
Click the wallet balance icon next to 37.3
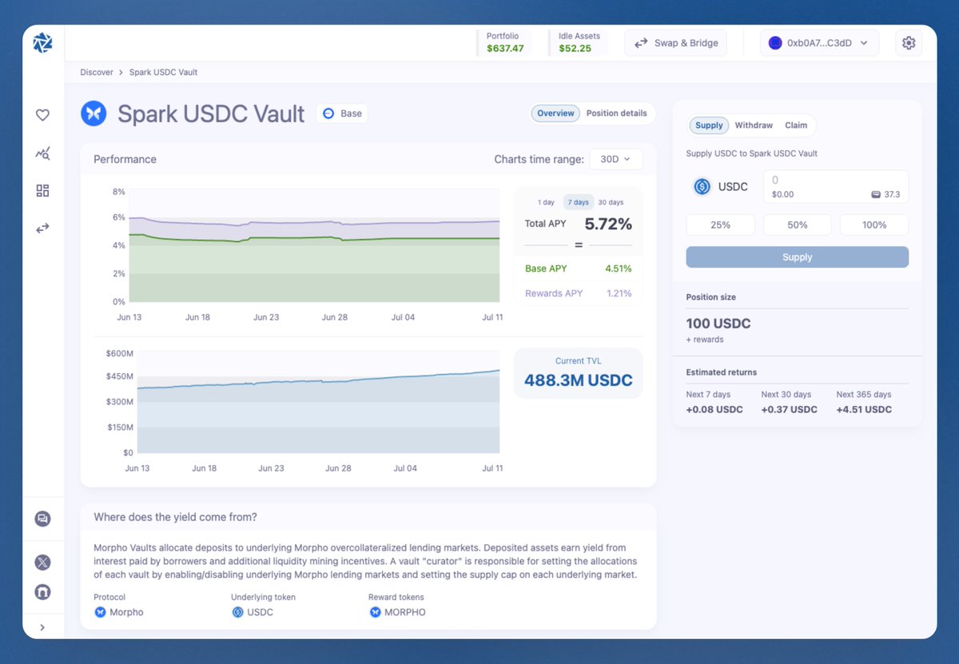pyautogui.click(x=876, y=195)
